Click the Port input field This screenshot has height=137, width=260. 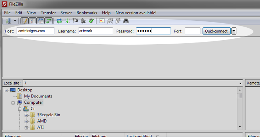(x=192, y=31)
